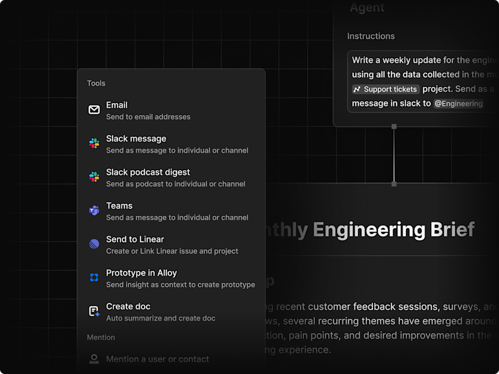Click the Microsoft Teams icon
499x374 pixels.
(94, 210)
